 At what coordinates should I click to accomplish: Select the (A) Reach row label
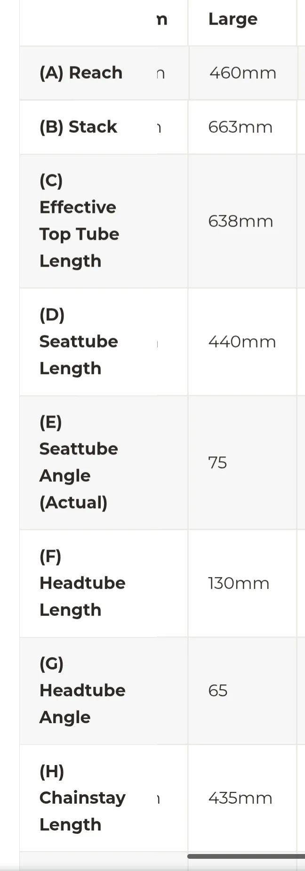coord(81,73)
